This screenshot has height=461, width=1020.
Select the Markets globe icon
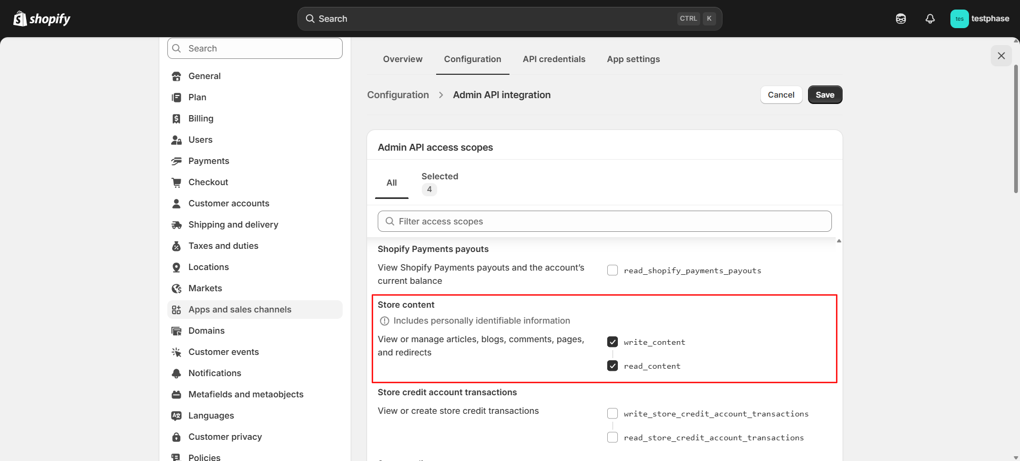pyautogui.click(x=176, y=289)
